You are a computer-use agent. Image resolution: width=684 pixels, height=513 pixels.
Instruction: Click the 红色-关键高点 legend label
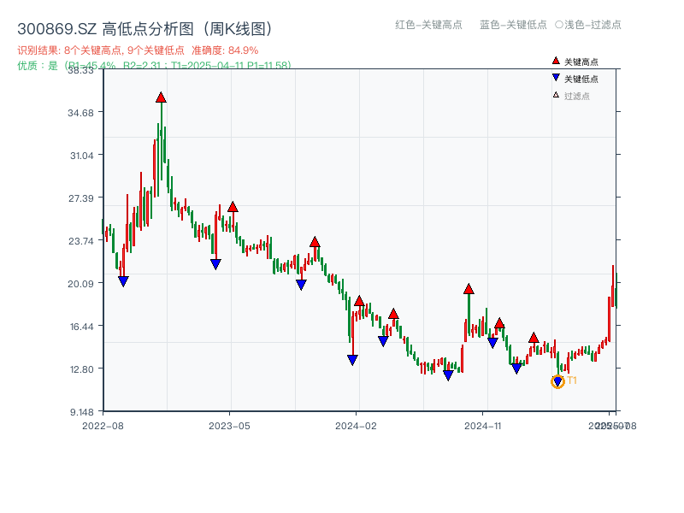click(x=428, y=25)
